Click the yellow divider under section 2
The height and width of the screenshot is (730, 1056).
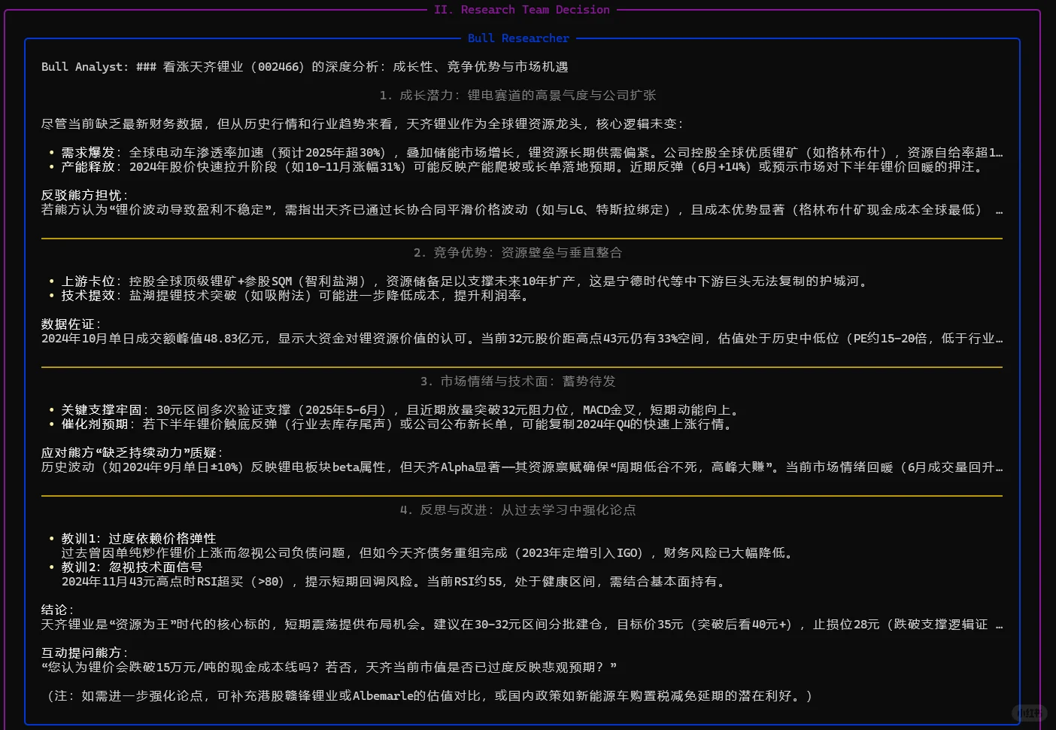522,368
